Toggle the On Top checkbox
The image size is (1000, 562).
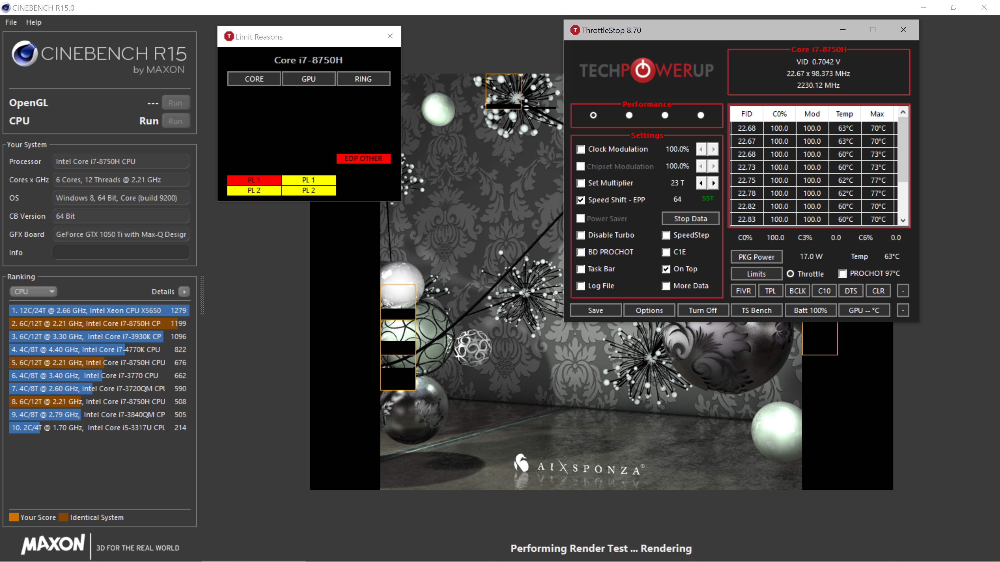point(666,269)
